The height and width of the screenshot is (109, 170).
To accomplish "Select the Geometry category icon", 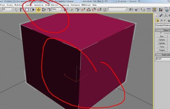I will tap(158, 20).
